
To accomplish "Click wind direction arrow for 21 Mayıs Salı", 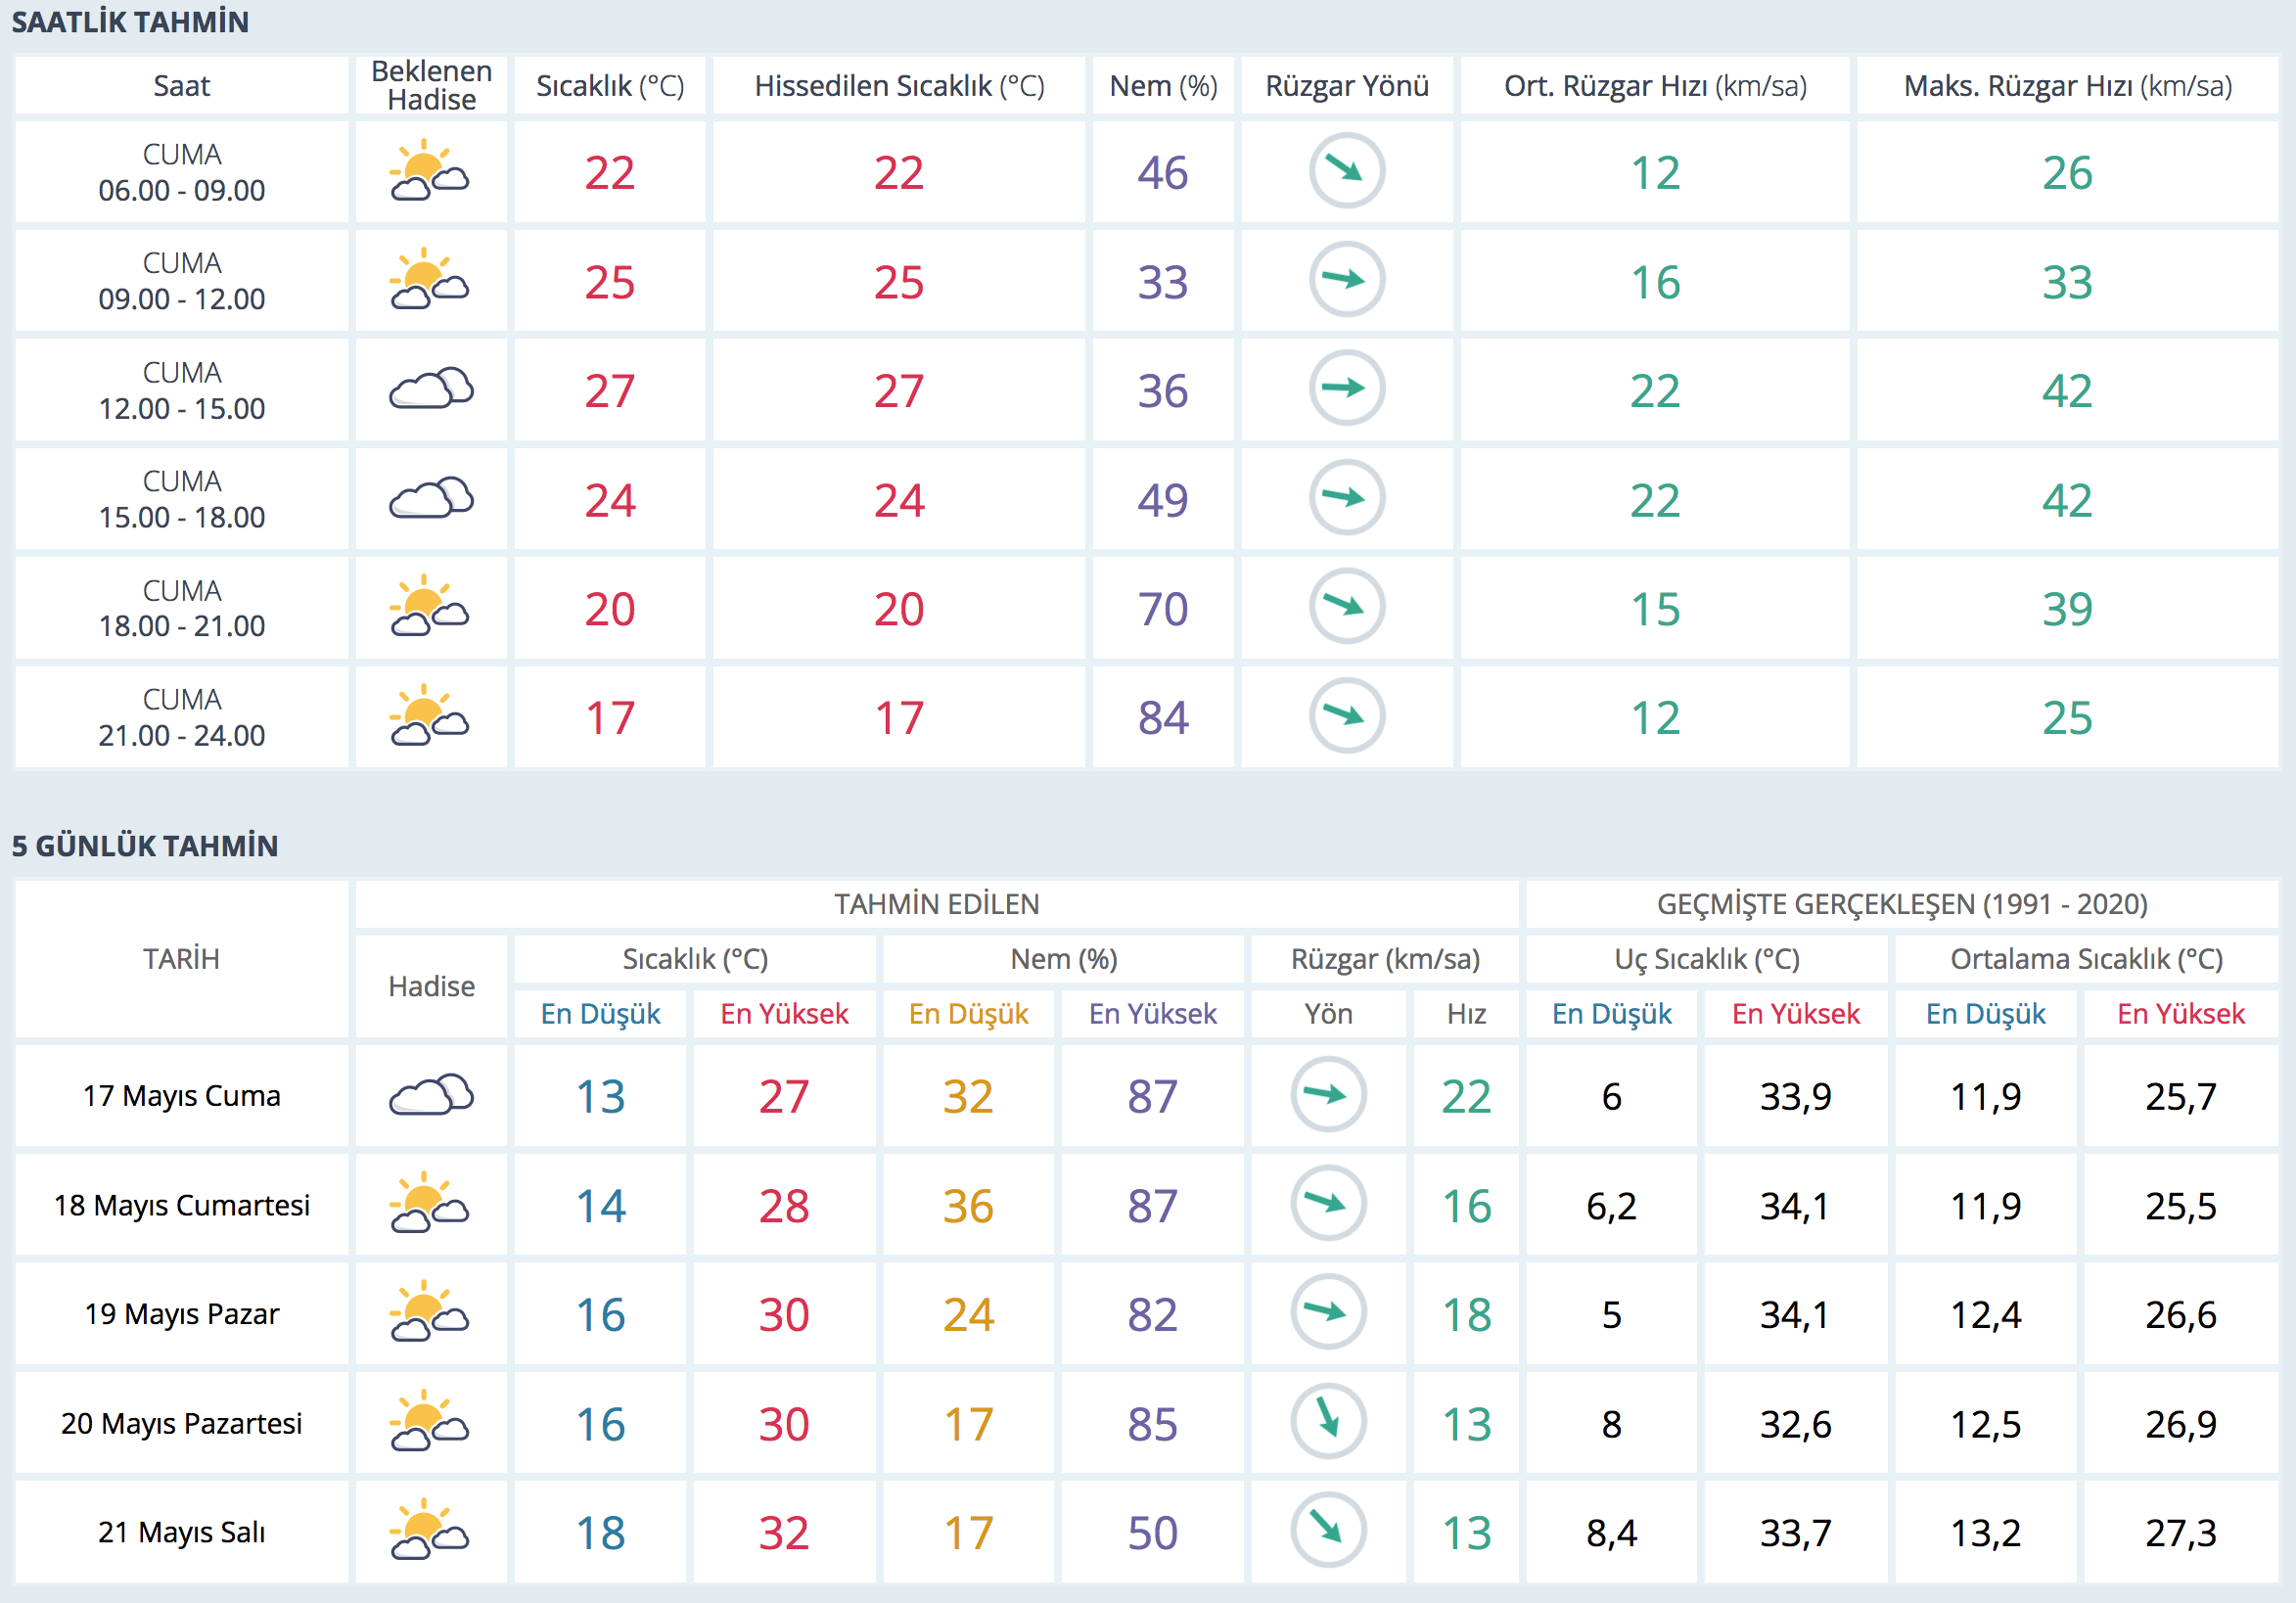I will pos(1328,1530).
